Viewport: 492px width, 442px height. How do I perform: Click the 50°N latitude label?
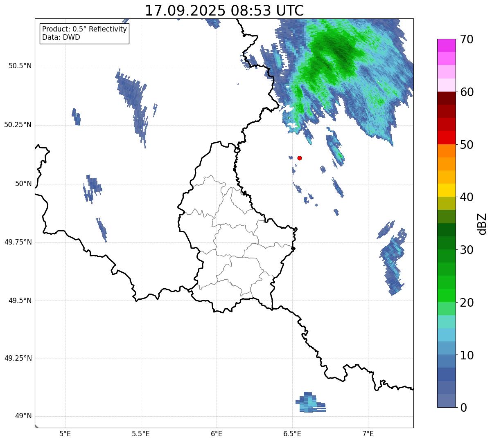pyautogui.click(x=23, y=184)
